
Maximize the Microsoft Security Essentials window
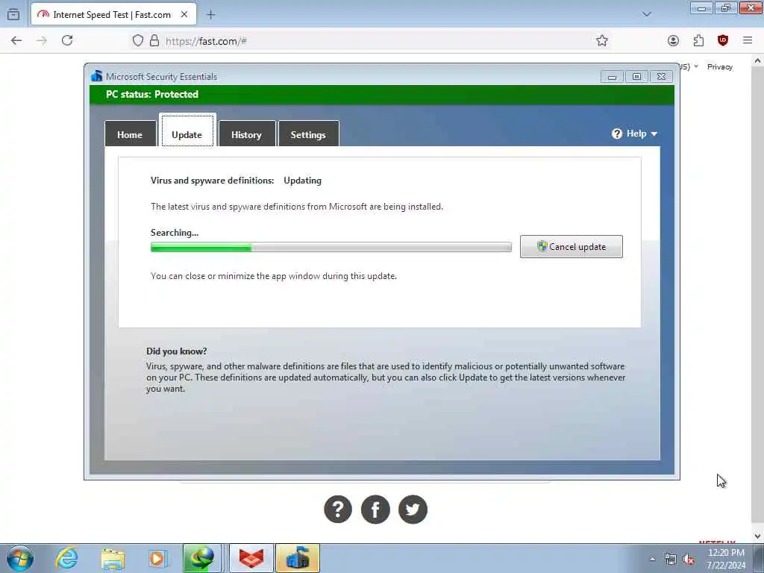[x=636, y=77]
